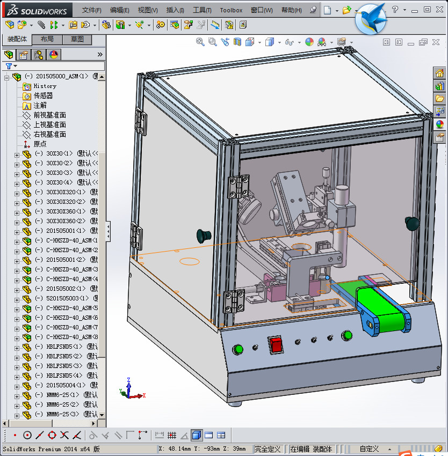The height and width of the screenshot is (456, 448).
Task: Click the Zoom to Fit magnifier icon
Action: tap(200, 42)
